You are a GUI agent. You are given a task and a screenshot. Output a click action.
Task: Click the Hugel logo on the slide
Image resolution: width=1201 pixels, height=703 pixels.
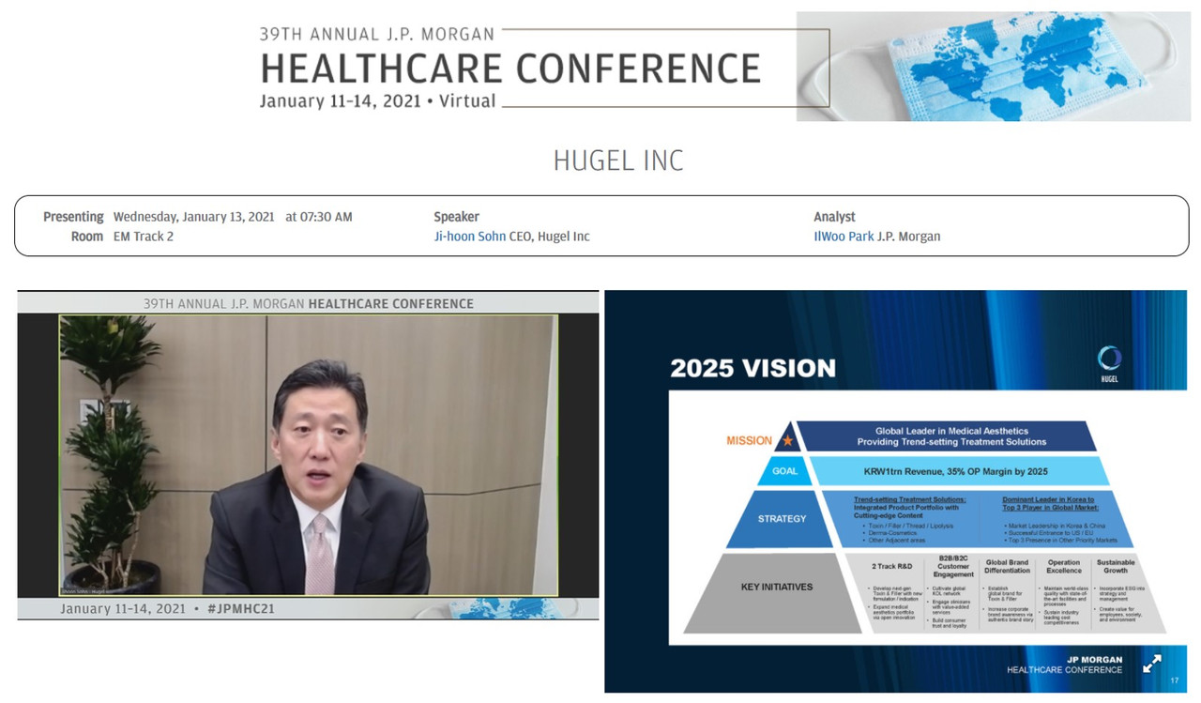click(x=1109, y=365)
